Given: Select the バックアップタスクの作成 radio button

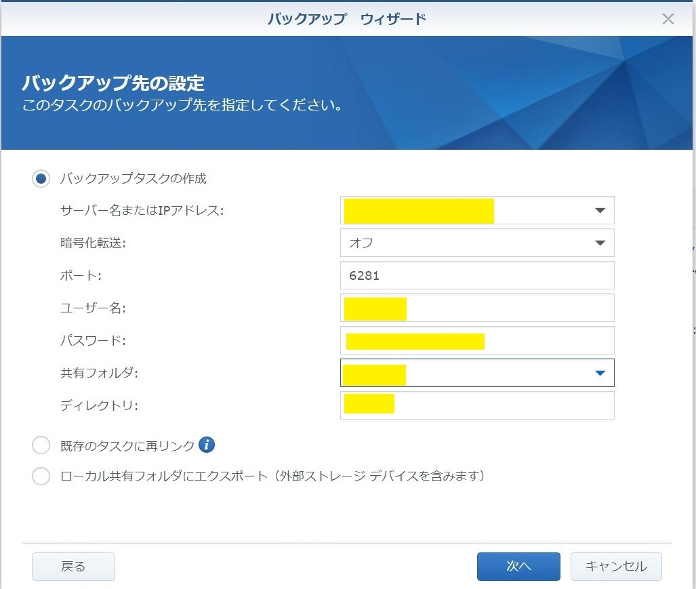Looking at the screenshot, I should (41, 179).
